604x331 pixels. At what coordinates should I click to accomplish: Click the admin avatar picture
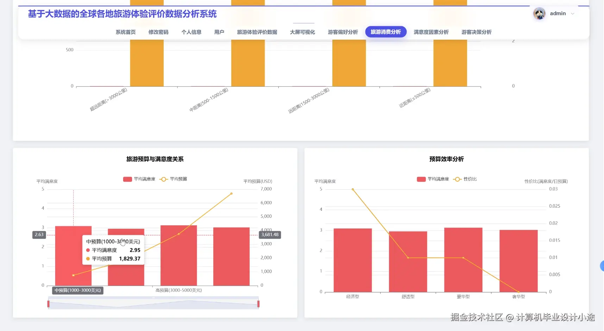pos(539,14)
